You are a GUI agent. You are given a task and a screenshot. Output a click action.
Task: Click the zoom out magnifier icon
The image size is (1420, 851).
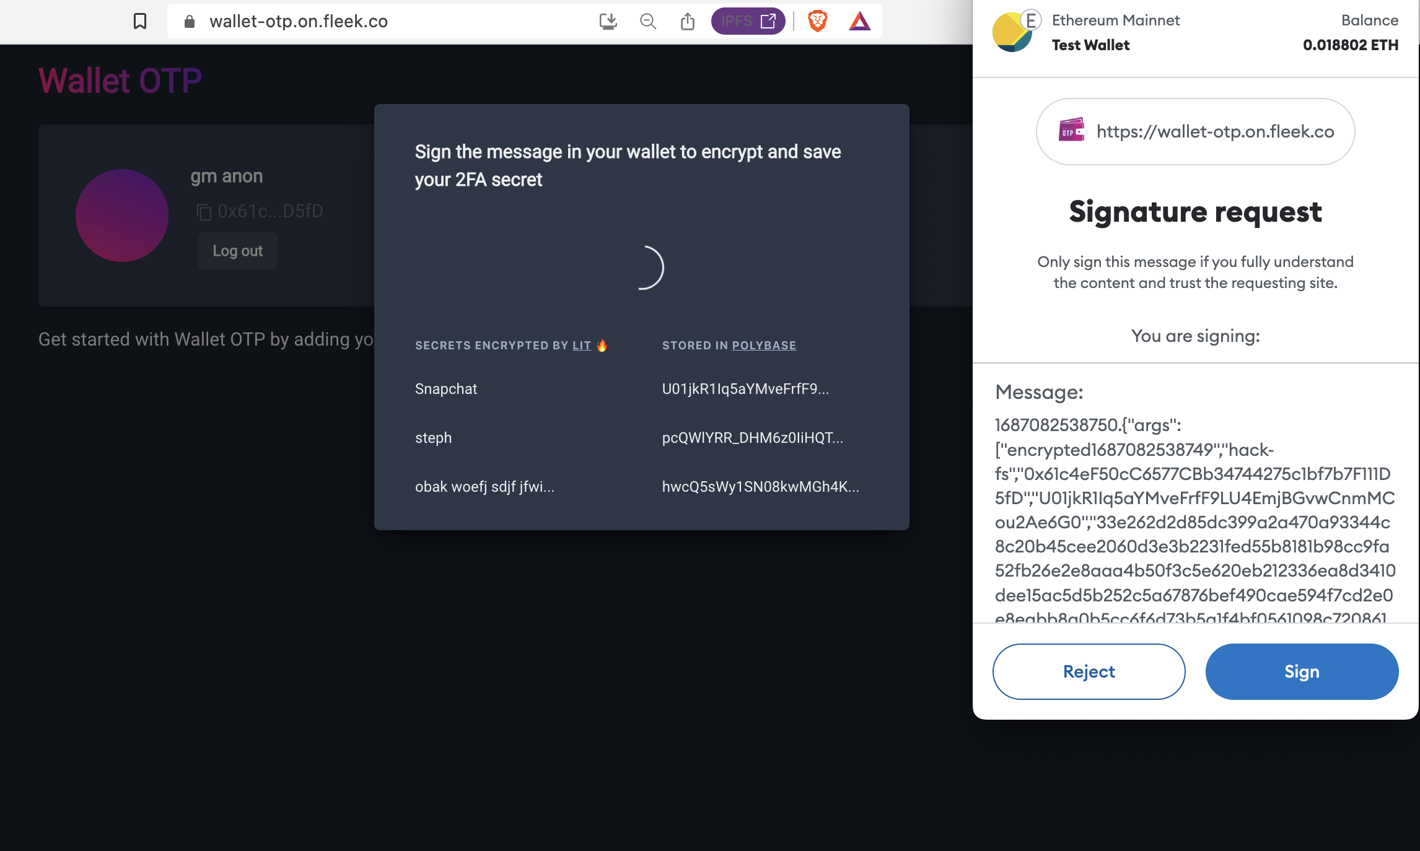[x=648, y=22]
